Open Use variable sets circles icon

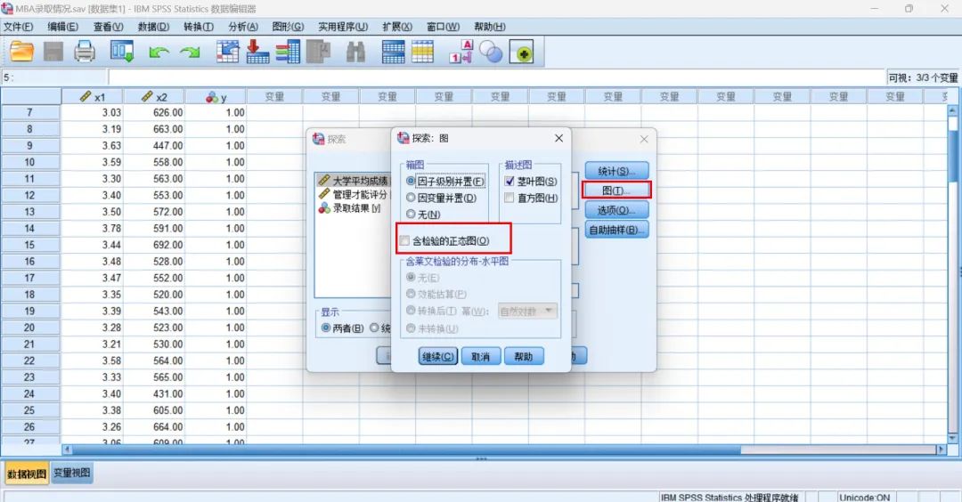[x=491, y=53]
